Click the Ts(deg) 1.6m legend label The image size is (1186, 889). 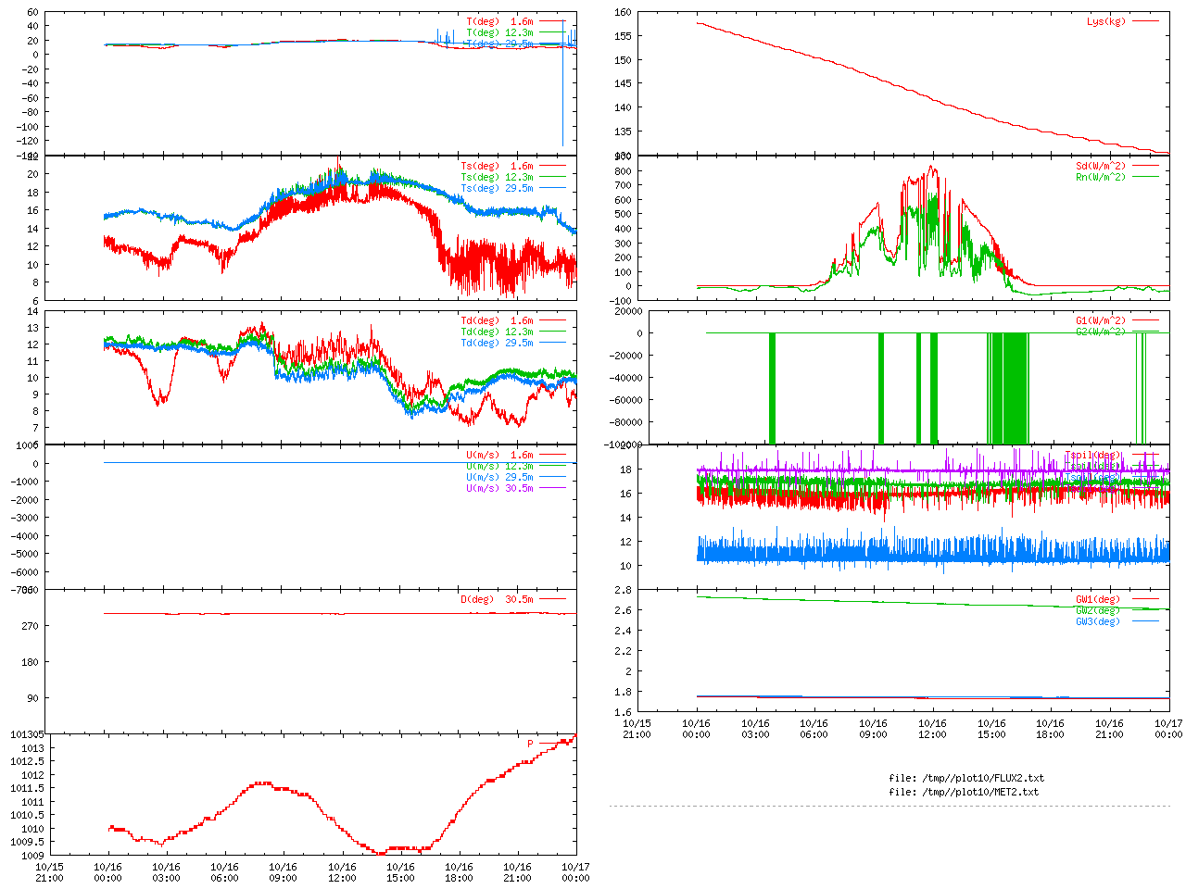click(497, 167)
